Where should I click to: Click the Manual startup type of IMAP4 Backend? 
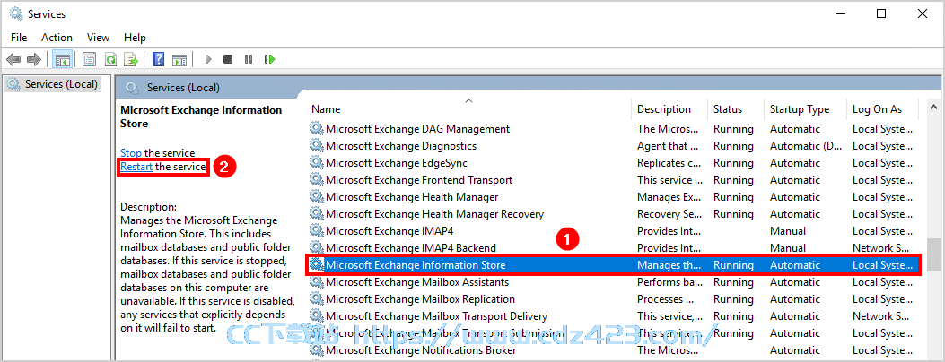click(788, 247)
